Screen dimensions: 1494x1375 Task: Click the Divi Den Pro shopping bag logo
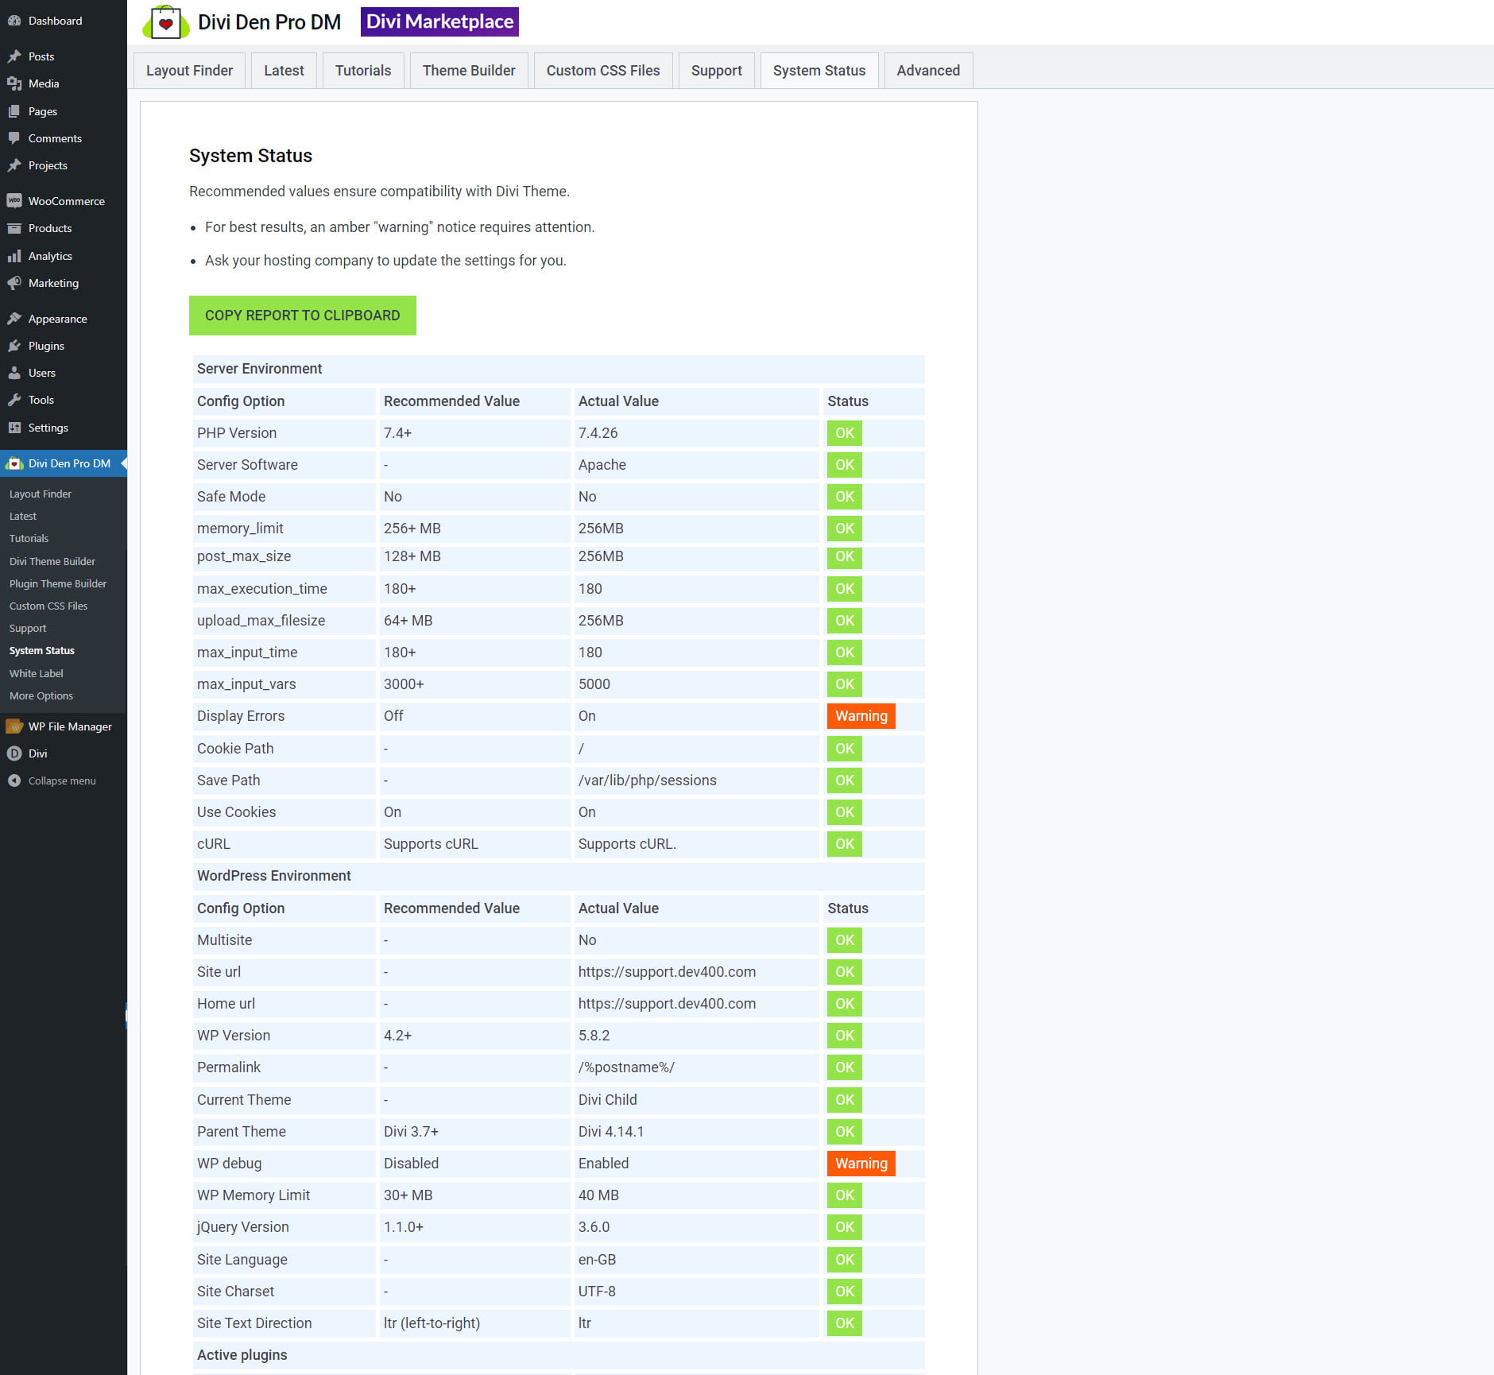(165, 22)
